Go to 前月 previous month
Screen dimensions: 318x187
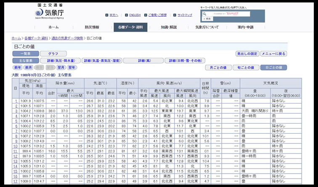[x=29, y=68]
